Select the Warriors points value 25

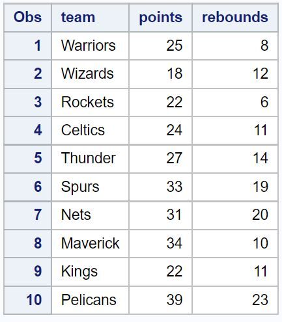[175, 46]
